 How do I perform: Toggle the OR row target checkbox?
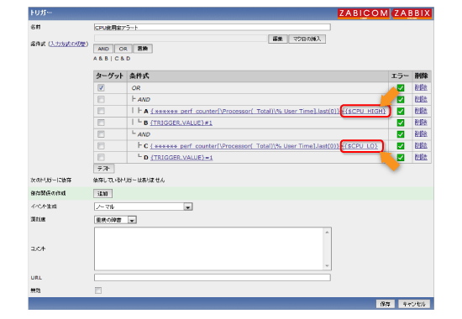[x=101, y=88]
